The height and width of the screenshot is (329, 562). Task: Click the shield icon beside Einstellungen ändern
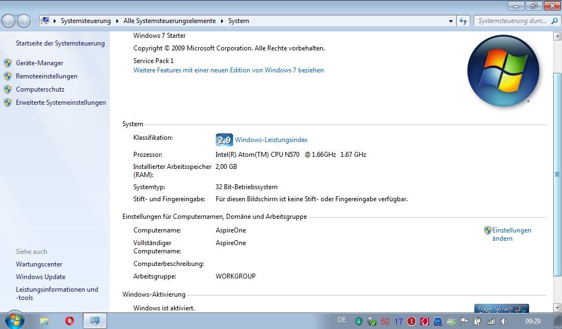click(487, 230)
